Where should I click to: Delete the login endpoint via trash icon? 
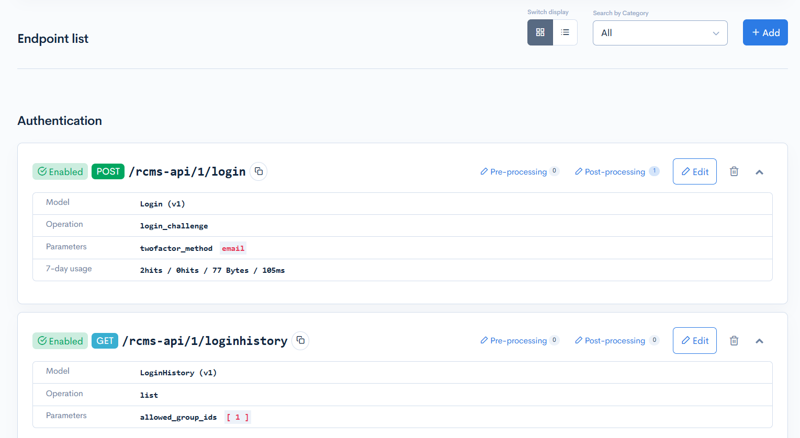734,171
